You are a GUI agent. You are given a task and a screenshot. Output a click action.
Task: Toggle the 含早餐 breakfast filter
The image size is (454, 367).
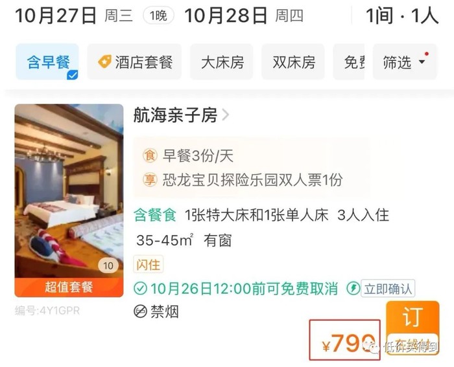click(47, 62)
